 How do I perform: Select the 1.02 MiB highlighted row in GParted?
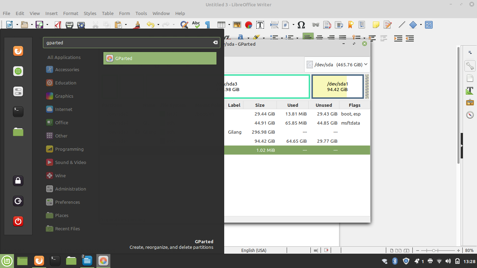coord(297,150)
